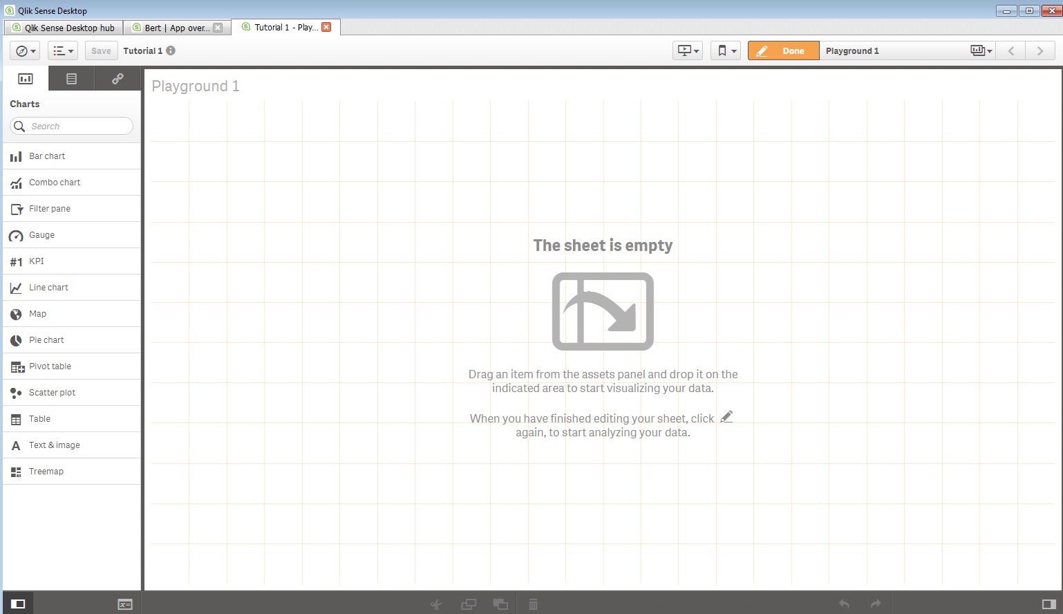The image size is (1063, 614).
Task: Select the Combo chart icon
Action: 16,183
